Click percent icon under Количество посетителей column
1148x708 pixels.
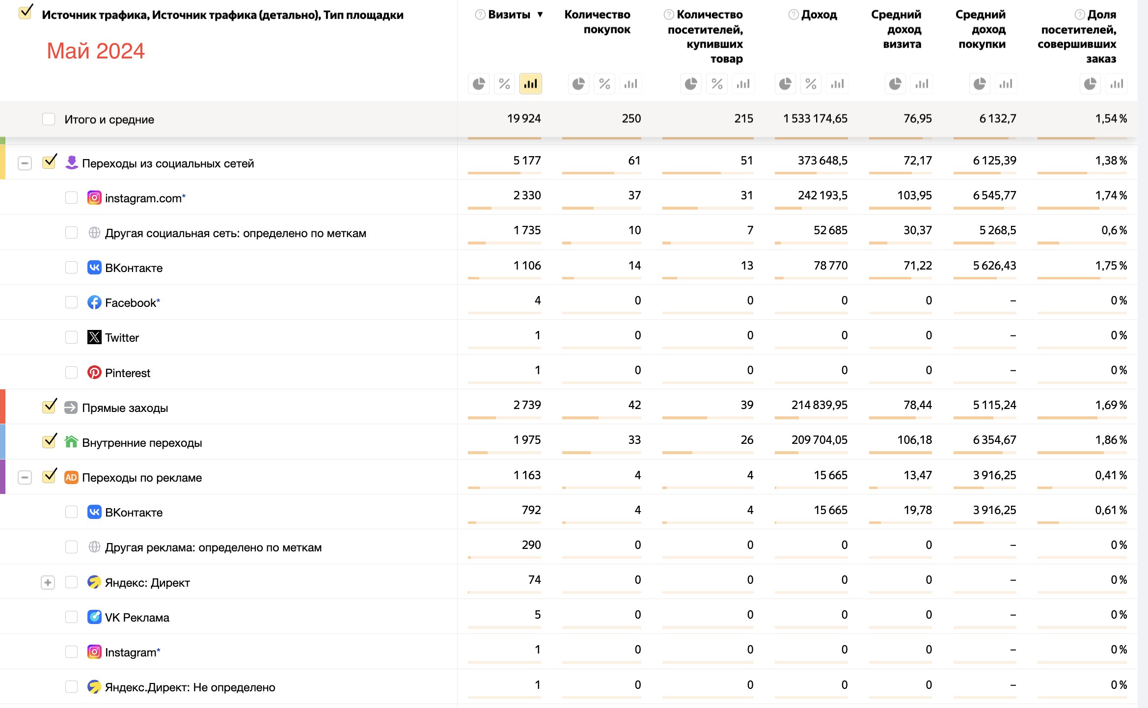pyautogui.click(x=717, y=84)
